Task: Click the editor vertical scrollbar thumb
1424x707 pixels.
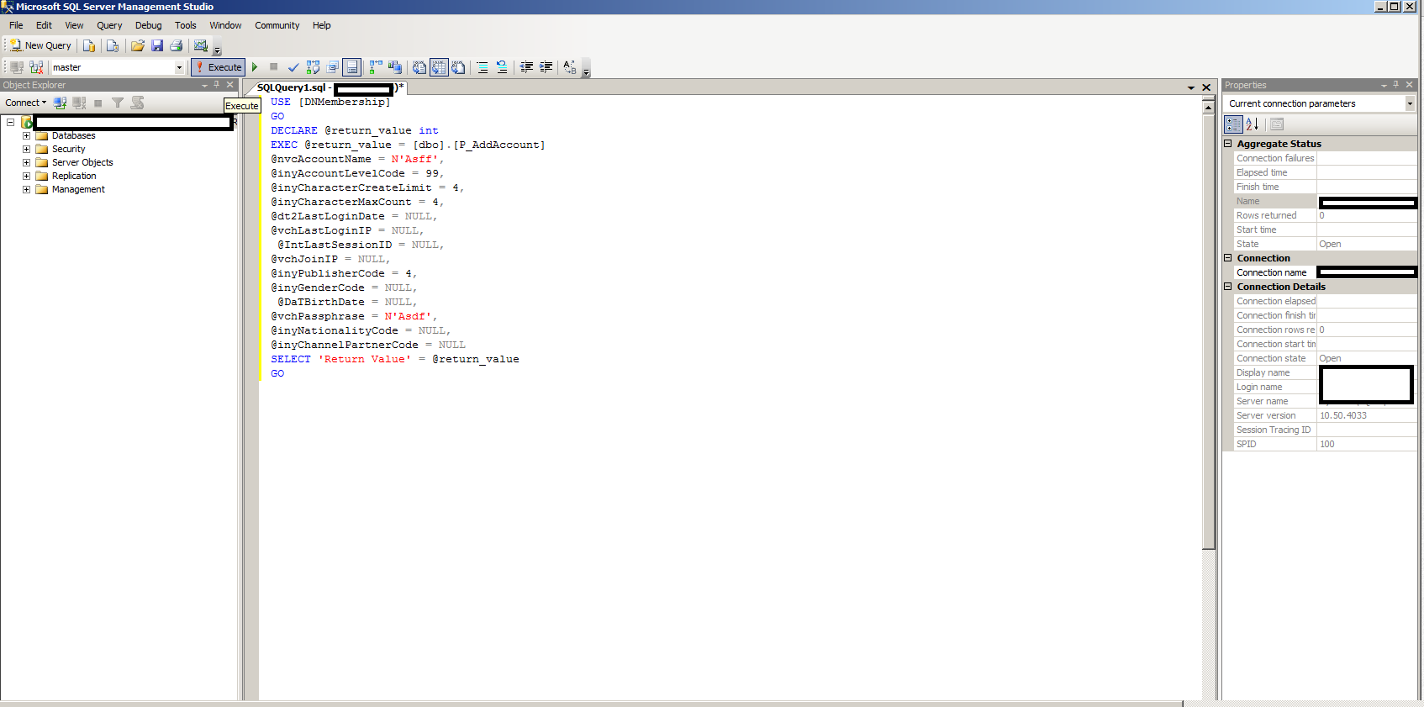Action: click(1208, 331)
